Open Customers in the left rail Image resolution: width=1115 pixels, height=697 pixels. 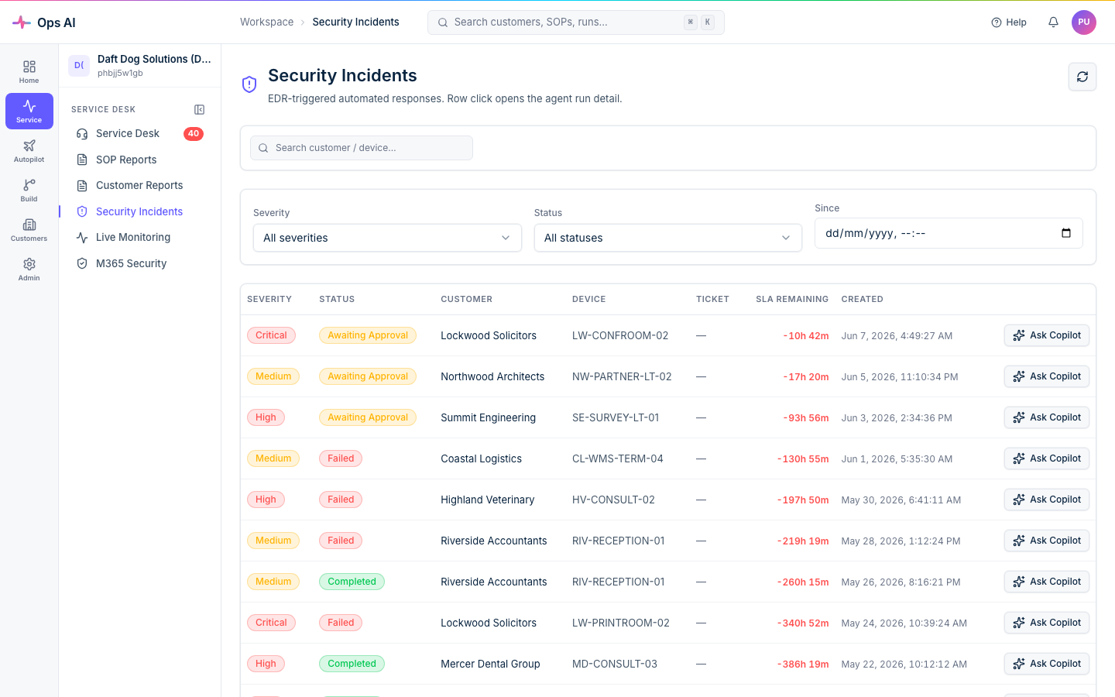coord(29,229)
